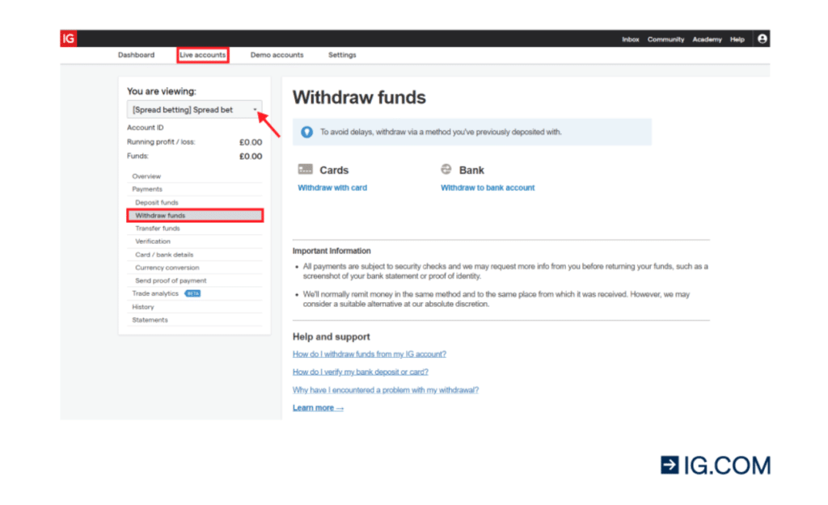Open Inbox in the top bar
The height and width of the screenshot is (505, 828).
coord(631,40)
